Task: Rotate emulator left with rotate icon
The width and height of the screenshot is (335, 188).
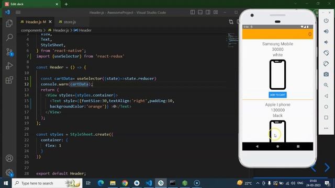Action: point(326,53)
